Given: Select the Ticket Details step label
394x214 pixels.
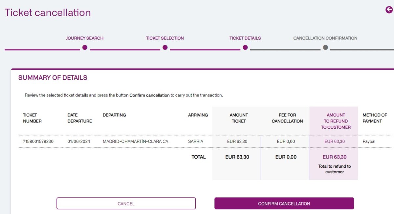Looking at the screenshot, I should click(x=245, y=38).
